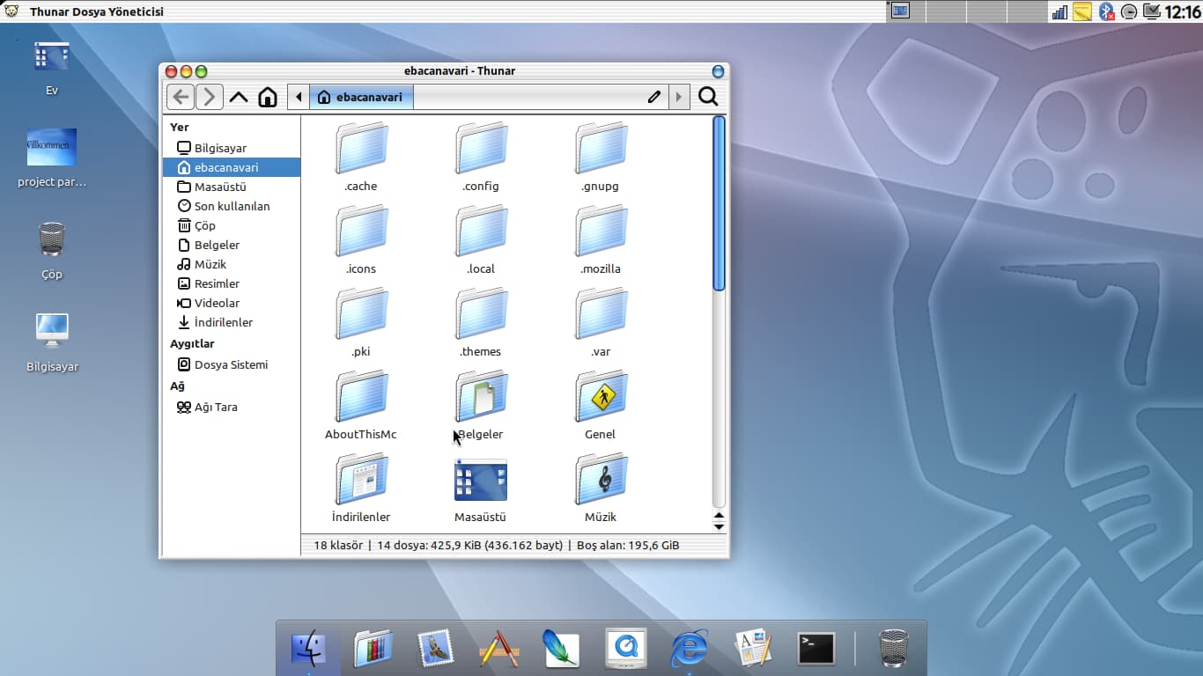Screen dimensions: 1203x676
Task: Go to parent folder using up arrow
Action: click(x=238, y=97)
